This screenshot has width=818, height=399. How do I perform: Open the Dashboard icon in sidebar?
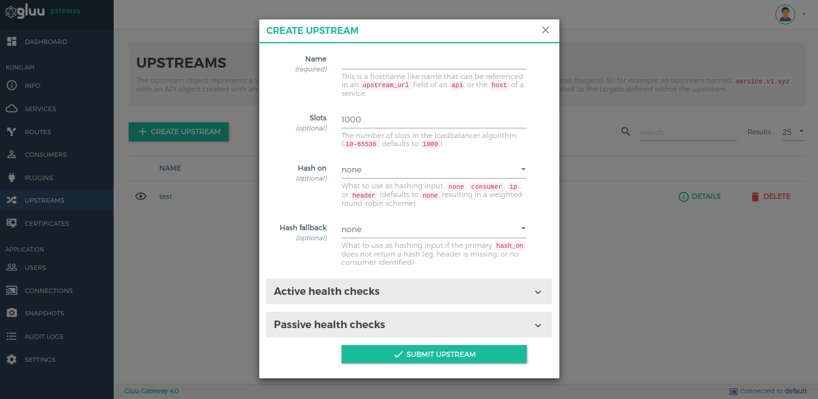(11, 41)
